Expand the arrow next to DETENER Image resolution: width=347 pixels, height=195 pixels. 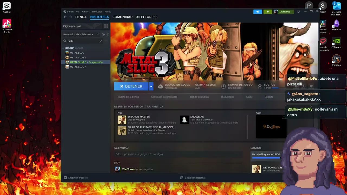[x=151, y=86]
